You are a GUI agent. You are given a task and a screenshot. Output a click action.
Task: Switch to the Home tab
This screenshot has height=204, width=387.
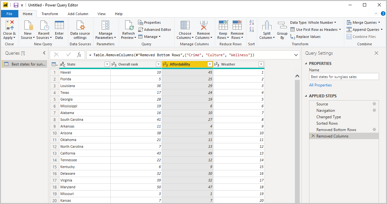(28, 14)
